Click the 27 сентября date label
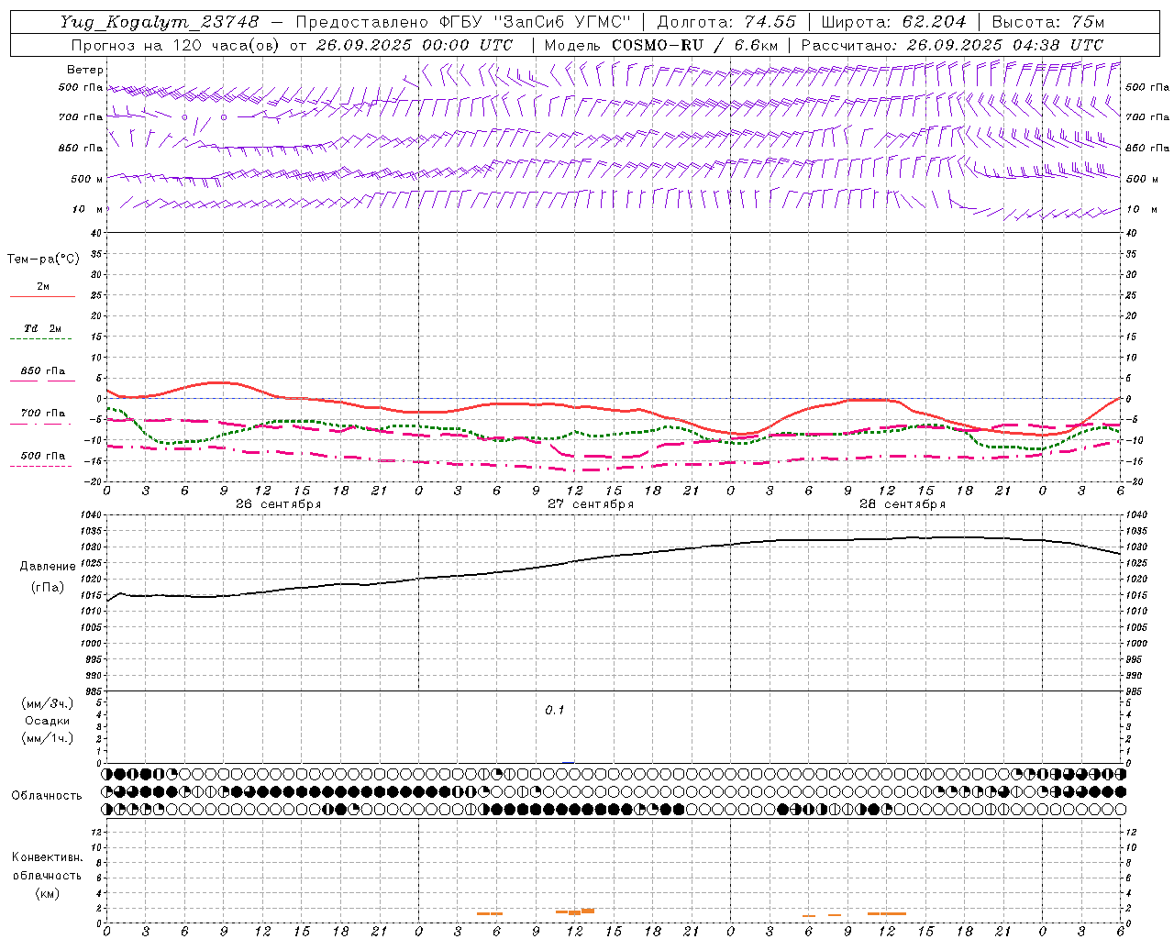 [x=591, y=504]
